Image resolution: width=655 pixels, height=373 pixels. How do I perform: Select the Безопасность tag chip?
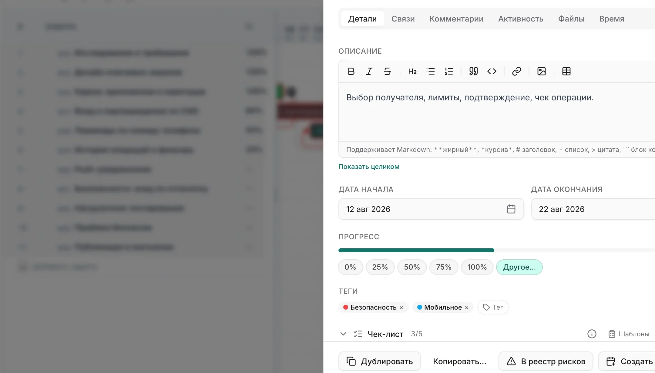click(x=373, y=307)
